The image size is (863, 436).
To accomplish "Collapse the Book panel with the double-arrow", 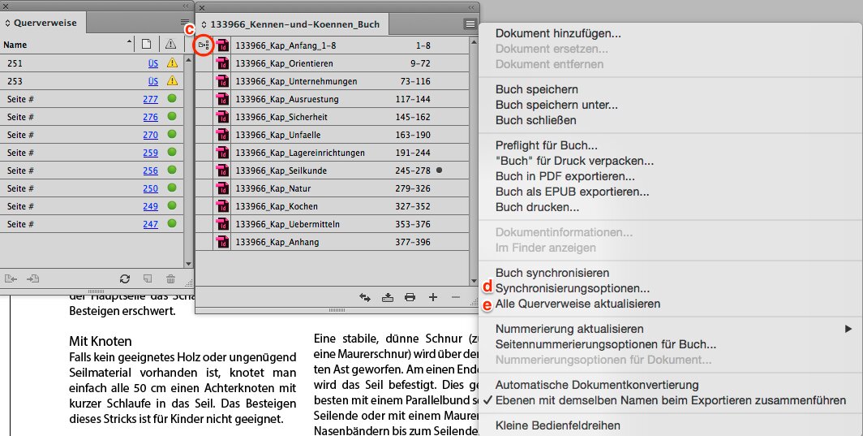I will 471,7.
